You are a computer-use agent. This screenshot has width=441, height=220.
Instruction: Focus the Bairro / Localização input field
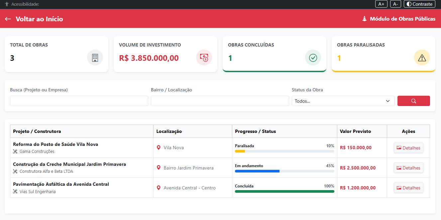220,101
